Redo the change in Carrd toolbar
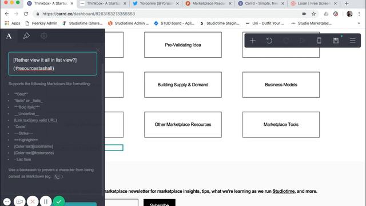 pos(286,41)
